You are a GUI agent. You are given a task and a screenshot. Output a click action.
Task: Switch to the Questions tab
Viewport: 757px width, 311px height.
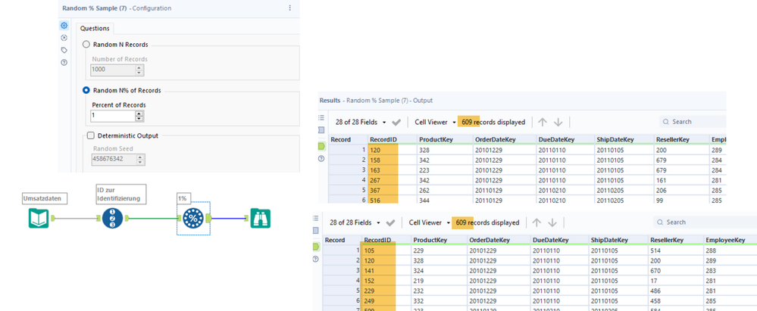(95, 29)
